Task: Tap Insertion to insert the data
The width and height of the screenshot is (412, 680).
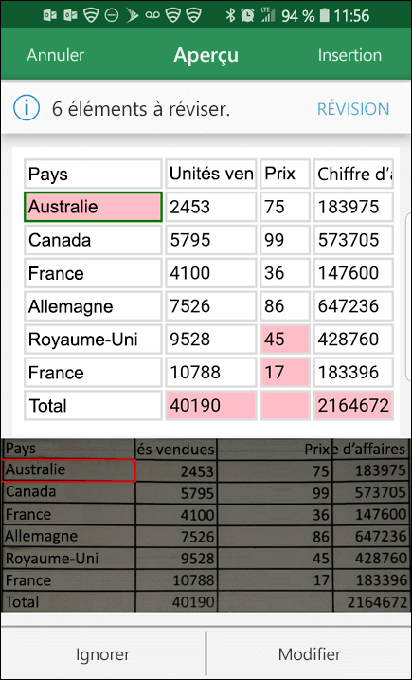Action: [x=349, y=55]
